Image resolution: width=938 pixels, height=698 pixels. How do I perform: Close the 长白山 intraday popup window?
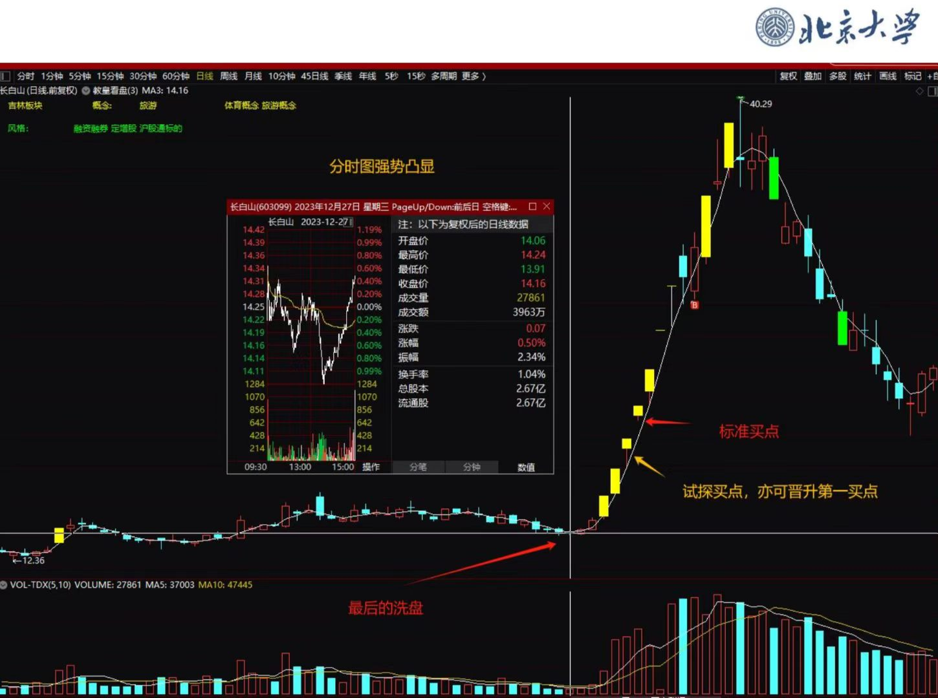[547, 207]
